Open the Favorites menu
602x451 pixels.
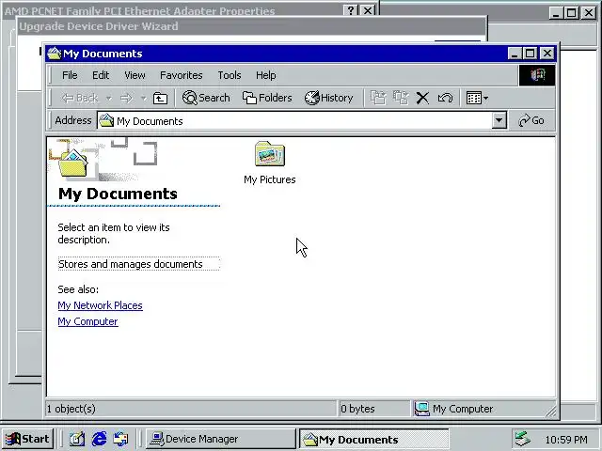(182, 75)
